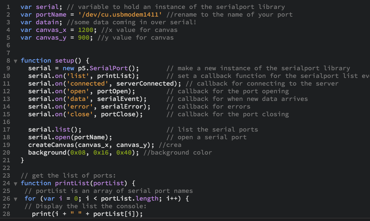
Task: Fold the for loop on line 26
Action: click(x=16, y=199)
